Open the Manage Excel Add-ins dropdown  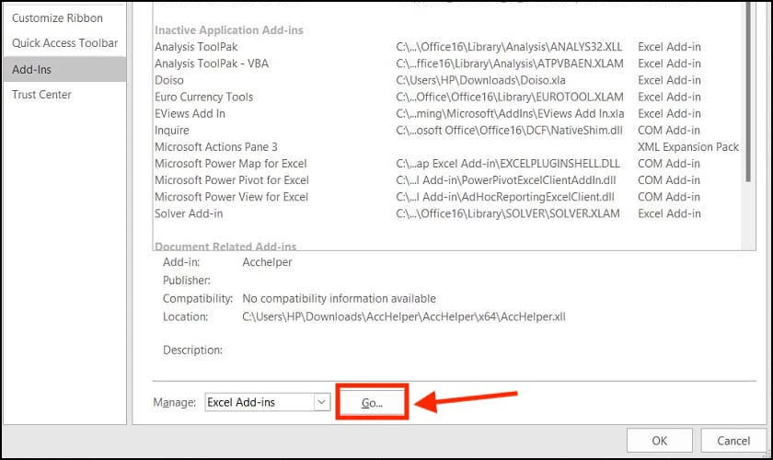pyautogui.click(x=267, y=402)
